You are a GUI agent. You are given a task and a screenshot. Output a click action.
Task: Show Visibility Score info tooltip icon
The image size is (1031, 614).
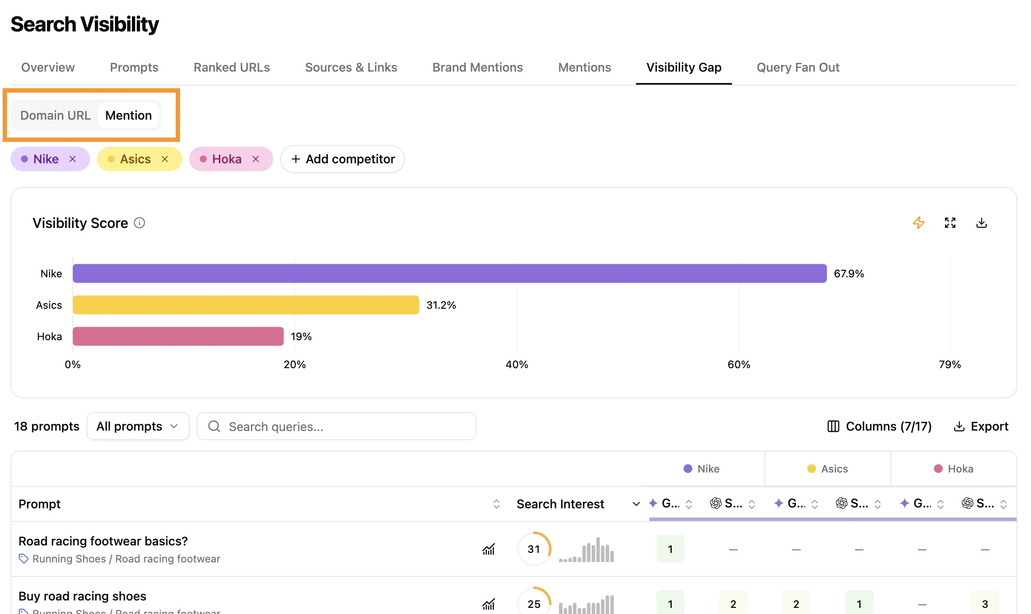(139, 223)
